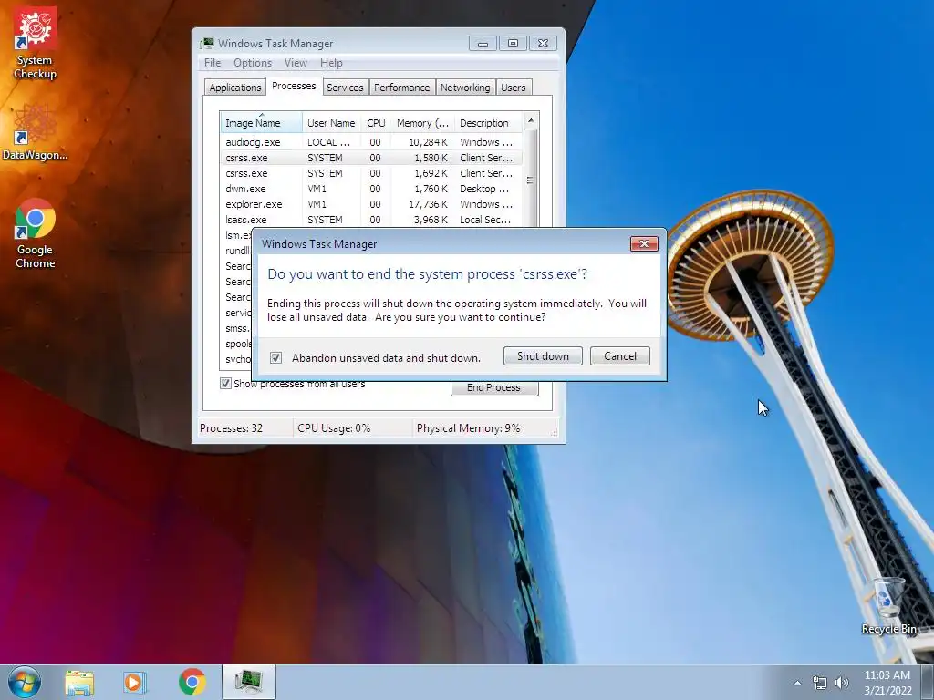Maximize the Windows Task Manager window
The width and height of the screenshot is (934, 700).
click(513, 44)
